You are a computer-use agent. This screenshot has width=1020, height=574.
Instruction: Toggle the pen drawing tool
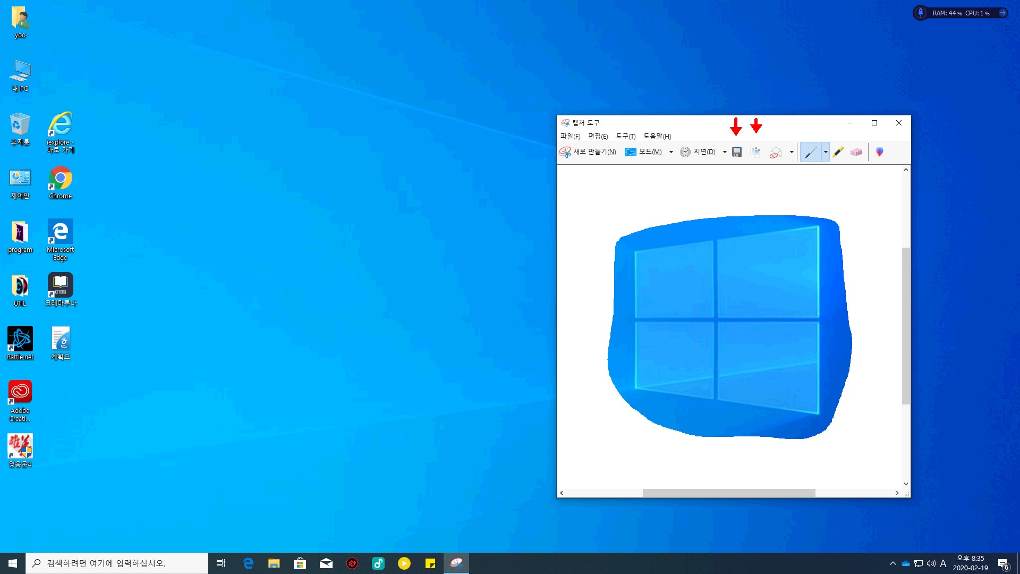click(x=811, y=152)
